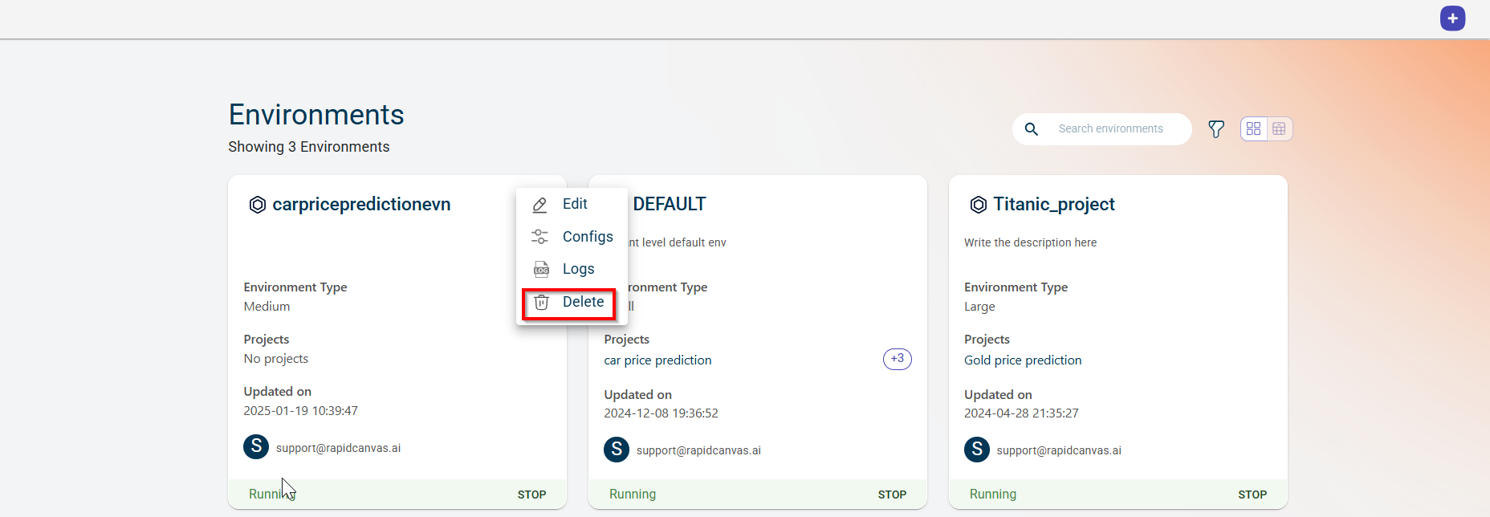Open Configs from the context menu
The height and width of the screenshot is (517, 1490).
pyautogui.click(x=586, y=237)
